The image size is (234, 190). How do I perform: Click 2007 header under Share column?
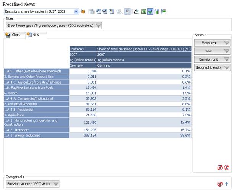[144, 54]
